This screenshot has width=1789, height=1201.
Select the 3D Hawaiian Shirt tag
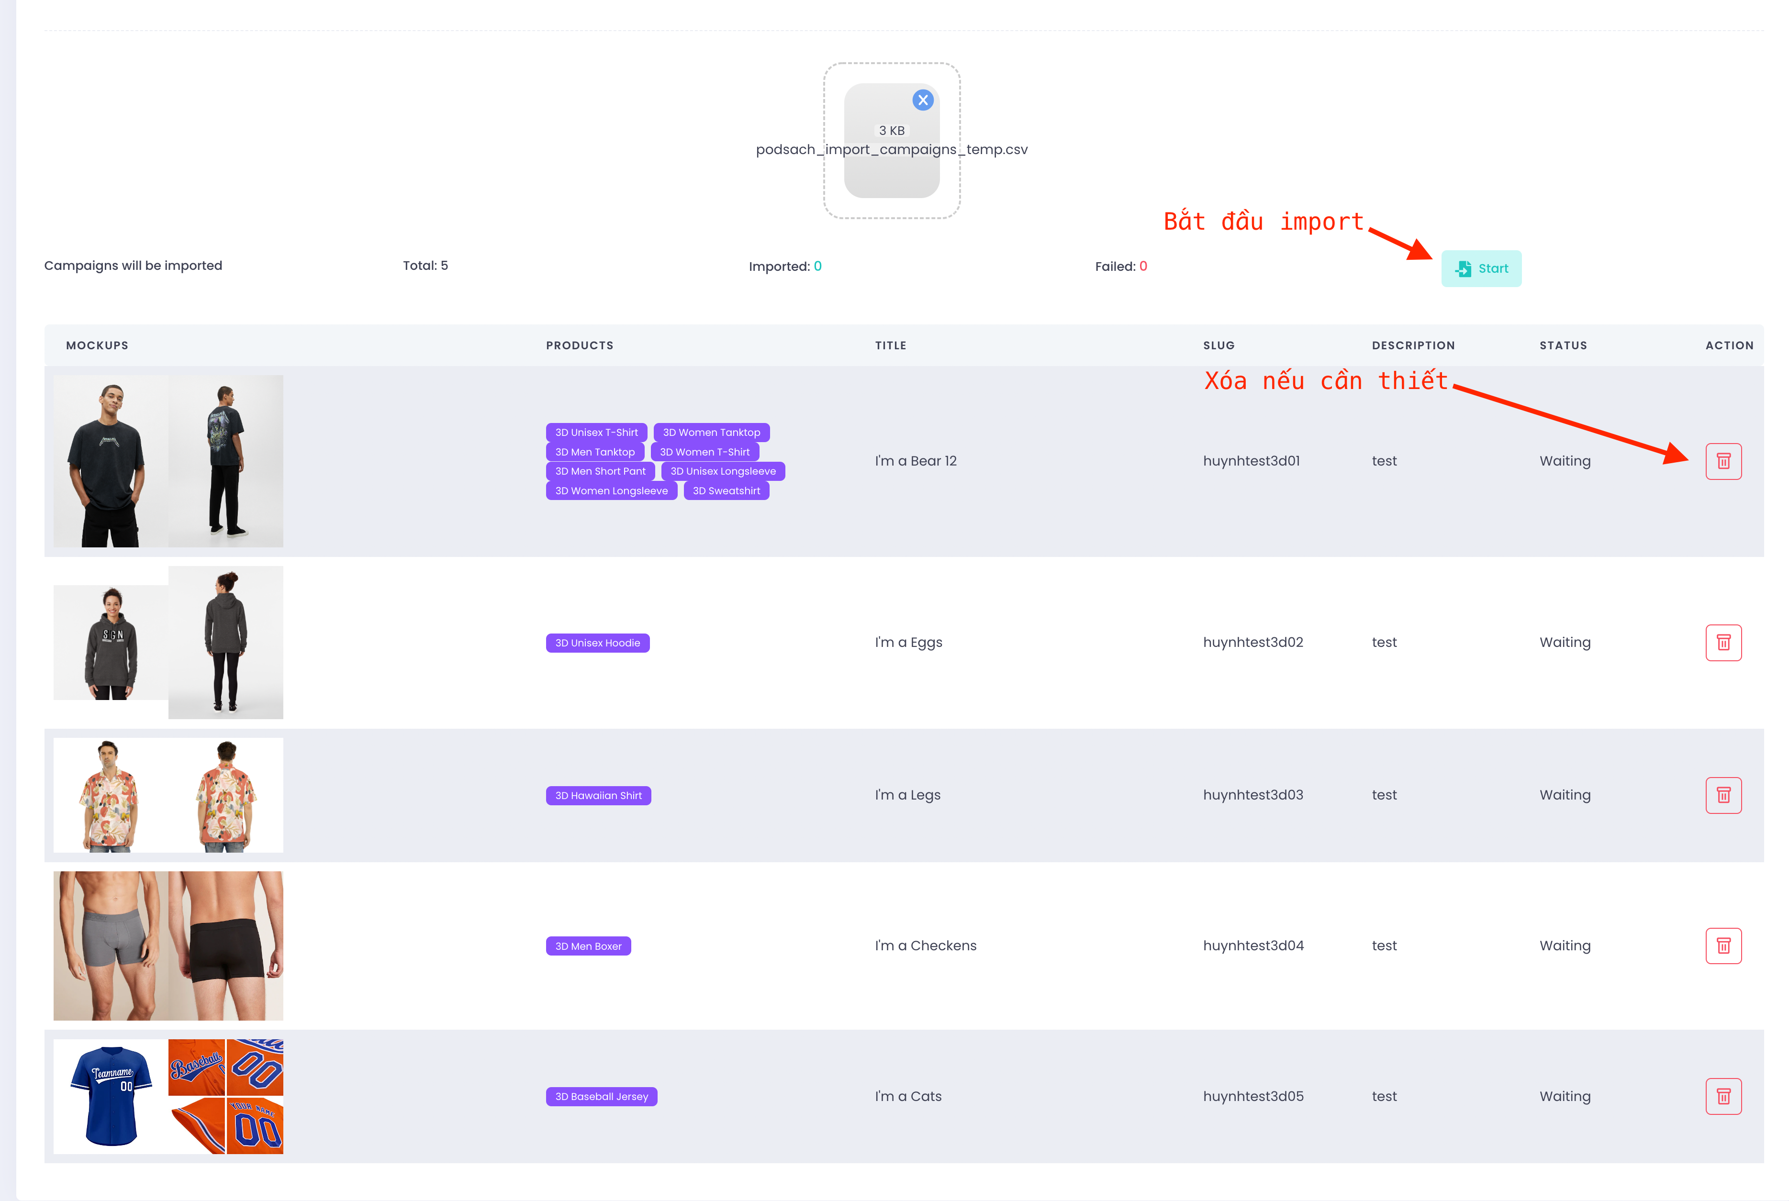[x=598, y=796]
